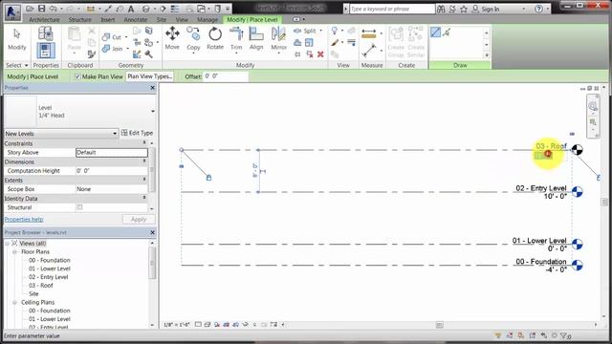Image resolution: width=612 pixels, height=344 pixels.
Task: Collapse the Identity Data section
Action: [144, 198]
